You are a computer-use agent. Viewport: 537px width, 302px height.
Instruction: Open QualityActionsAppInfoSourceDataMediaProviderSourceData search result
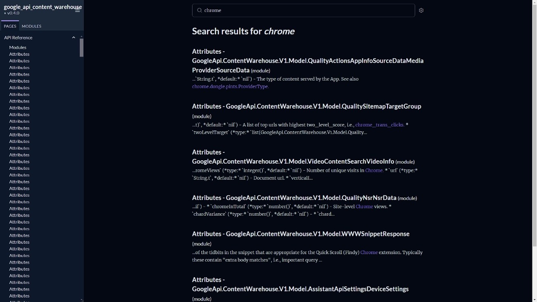[x=308, y=61]
